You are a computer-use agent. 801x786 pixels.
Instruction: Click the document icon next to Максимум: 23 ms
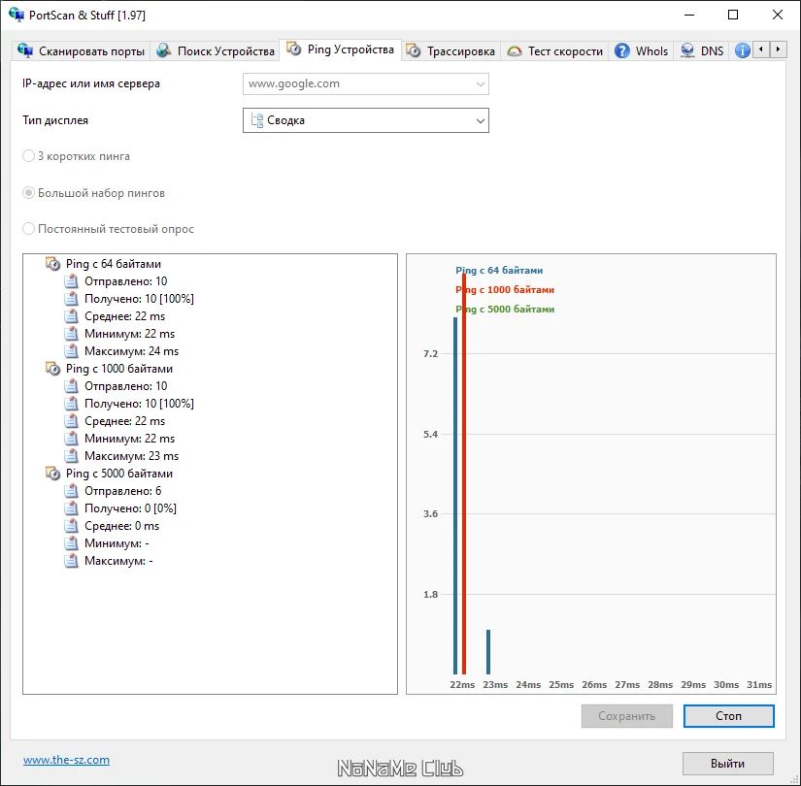point(72,456)
